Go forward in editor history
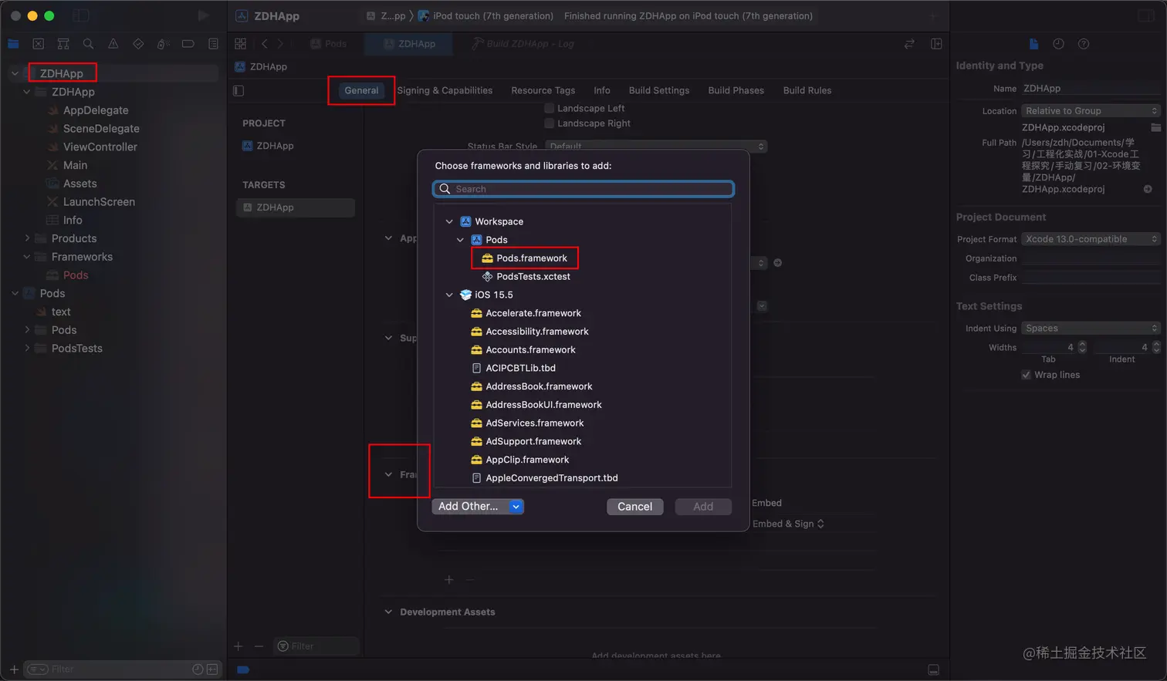Viewport: 1167px width, 681px height. click(x=280, y=44)
